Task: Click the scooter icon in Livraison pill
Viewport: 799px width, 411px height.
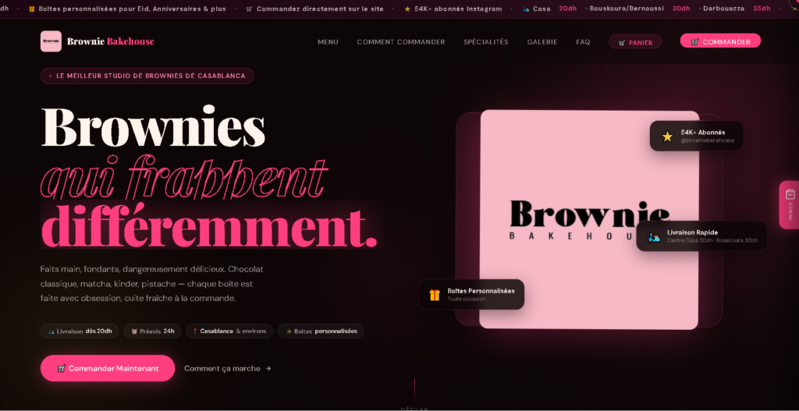Action: [51, 331]
